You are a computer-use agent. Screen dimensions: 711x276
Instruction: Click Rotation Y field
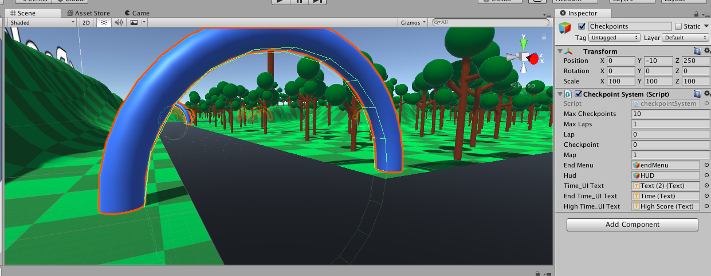point(658,71)
